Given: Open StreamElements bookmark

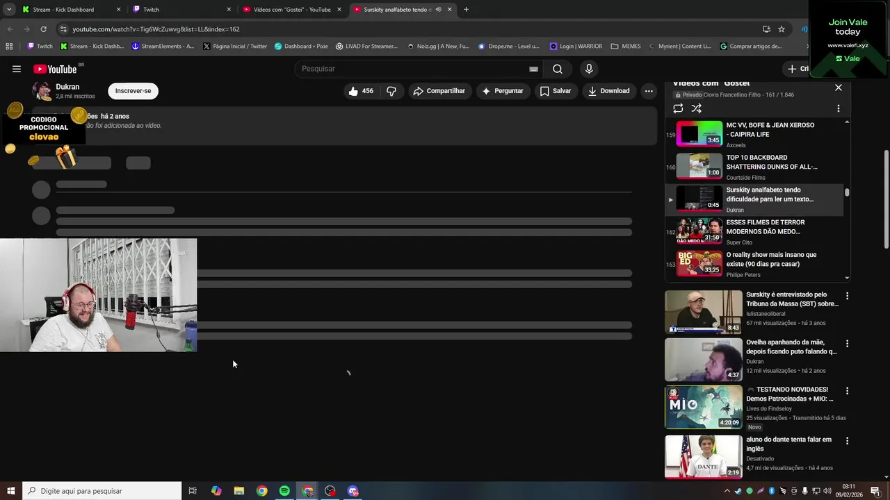Looking at the screenshot, I should [x=163, y=47].
